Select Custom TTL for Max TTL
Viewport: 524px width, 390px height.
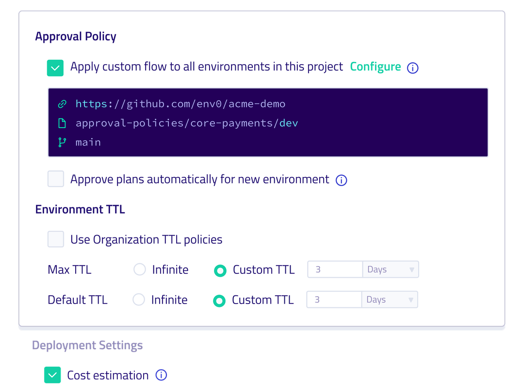pyautogui.click(x=220, y=270)
